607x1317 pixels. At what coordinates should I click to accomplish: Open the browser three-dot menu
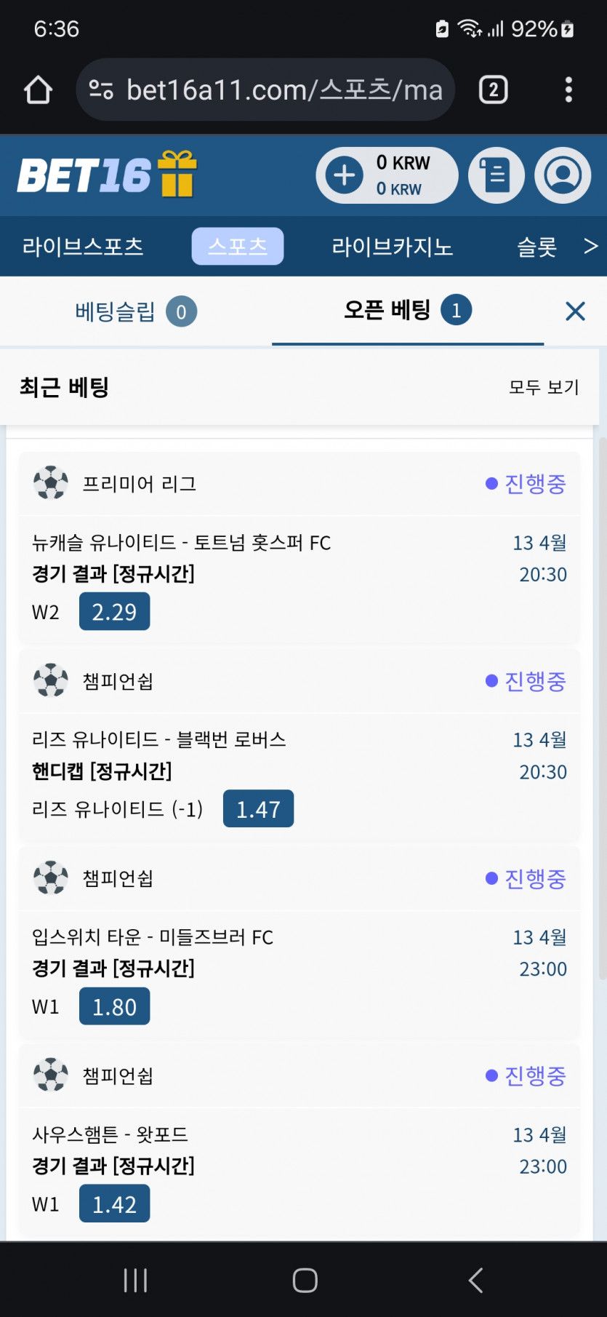[568, 90]
